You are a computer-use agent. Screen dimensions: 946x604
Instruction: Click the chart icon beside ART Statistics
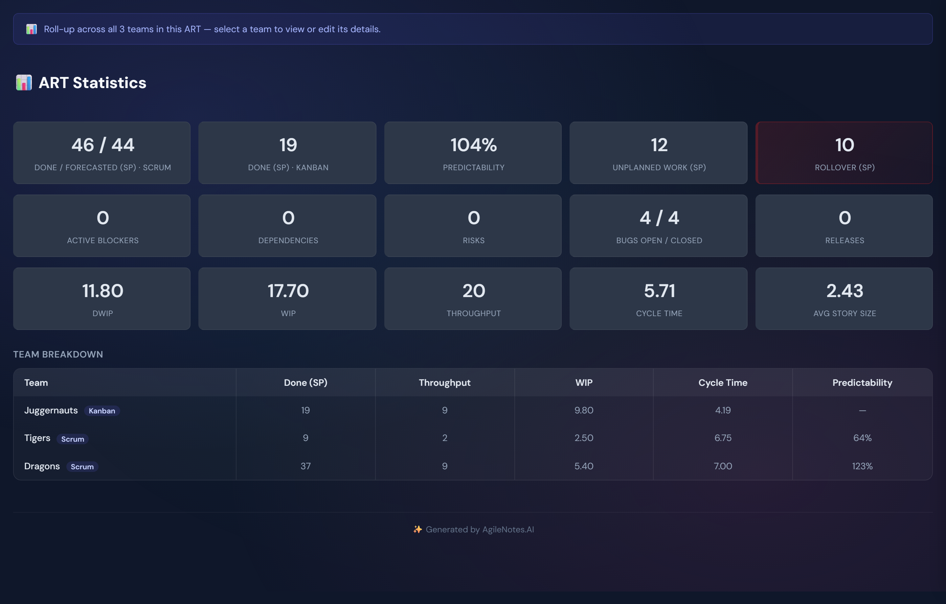tap(24, 82)
